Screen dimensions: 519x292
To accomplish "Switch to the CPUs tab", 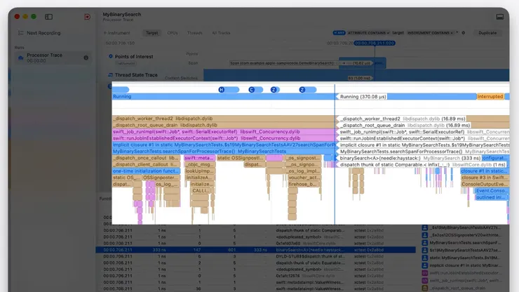I will point(173,33).
